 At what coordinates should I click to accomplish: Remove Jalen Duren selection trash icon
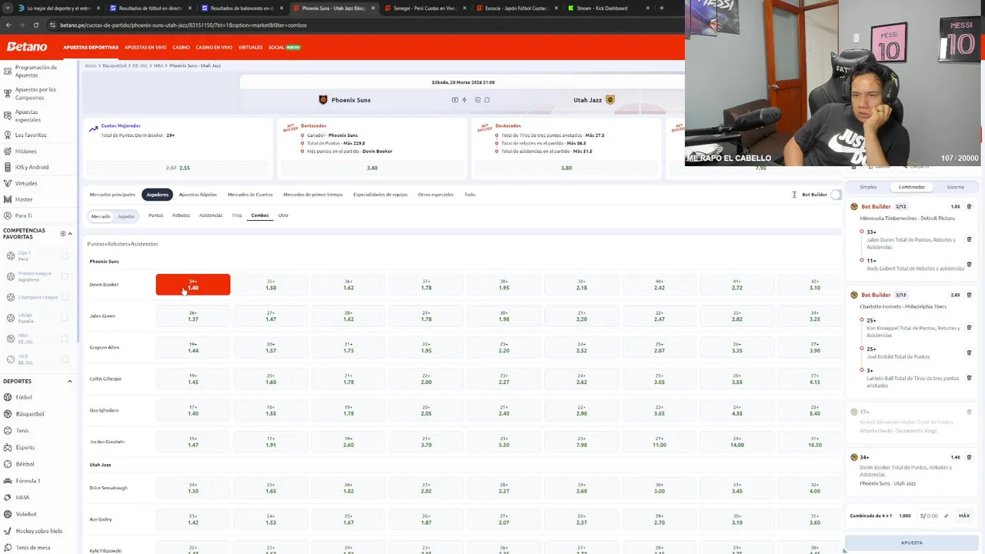[x=969, y=239]
